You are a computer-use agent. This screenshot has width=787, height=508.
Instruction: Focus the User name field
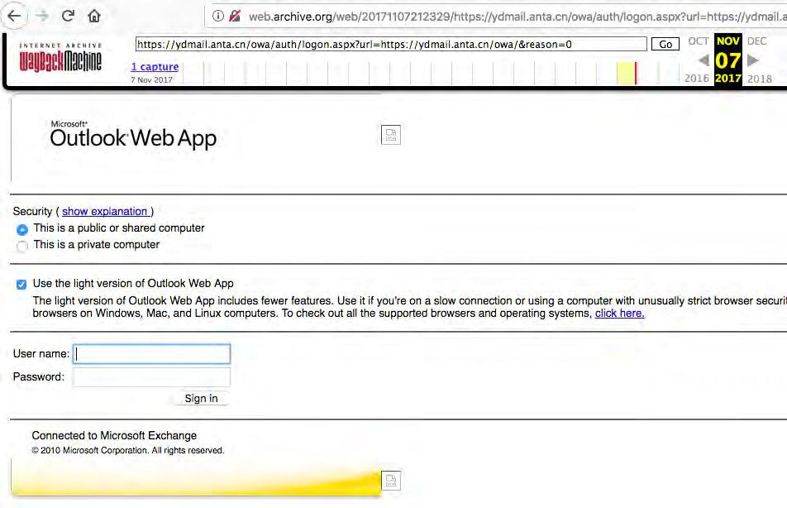click(x=151, y=354)
